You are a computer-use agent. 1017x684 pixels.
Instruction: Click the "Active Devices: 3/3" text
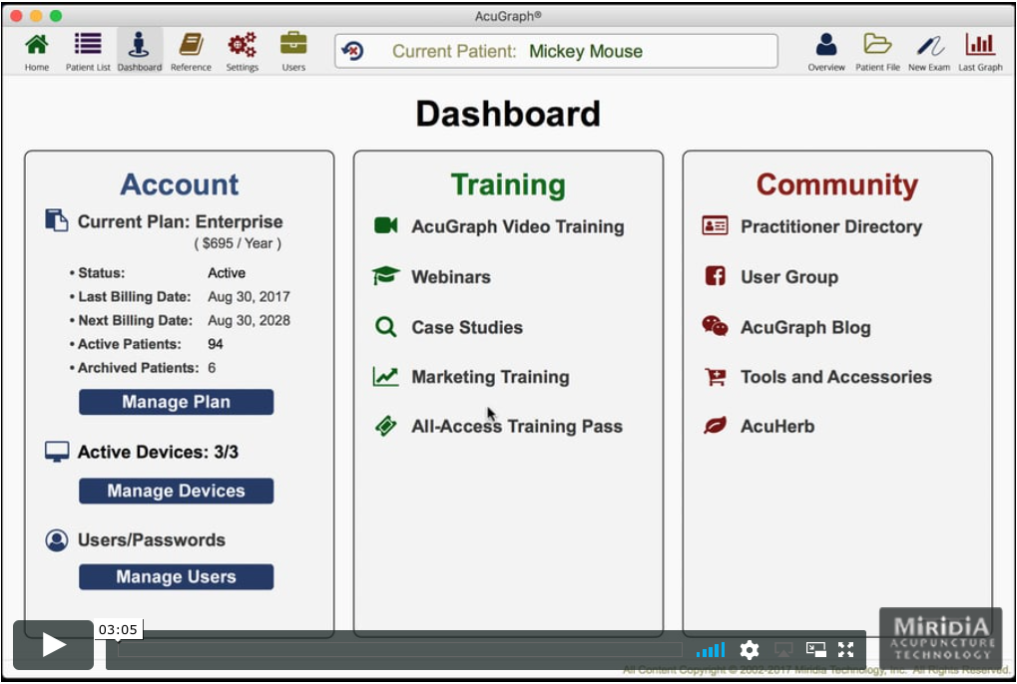[x=159, y=452]
